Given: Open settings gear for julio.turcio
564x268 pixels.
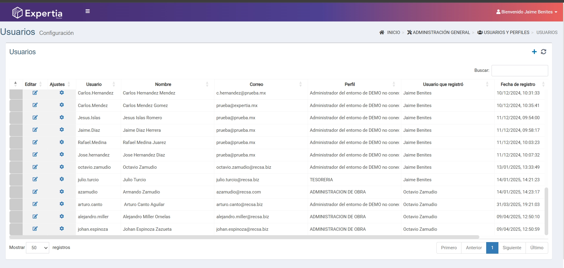Looking at the screenshot, I should (62, 179).
